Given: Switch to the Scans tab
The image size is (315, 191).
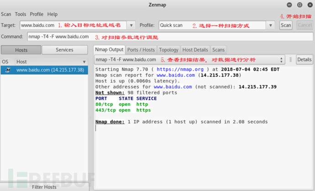Looking at the screenshot, I should [218, 50].
